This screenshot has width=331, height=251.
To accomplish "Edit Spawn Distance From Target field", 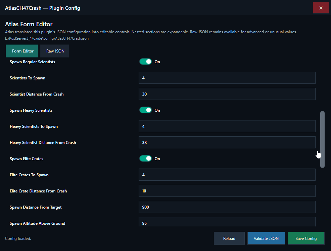I will tap(227, 207).
